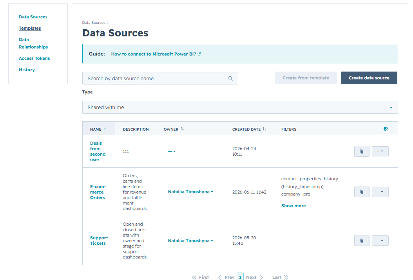413x280 pixels.
Task: Open History in the sidebar
Action: coord(27,70)
